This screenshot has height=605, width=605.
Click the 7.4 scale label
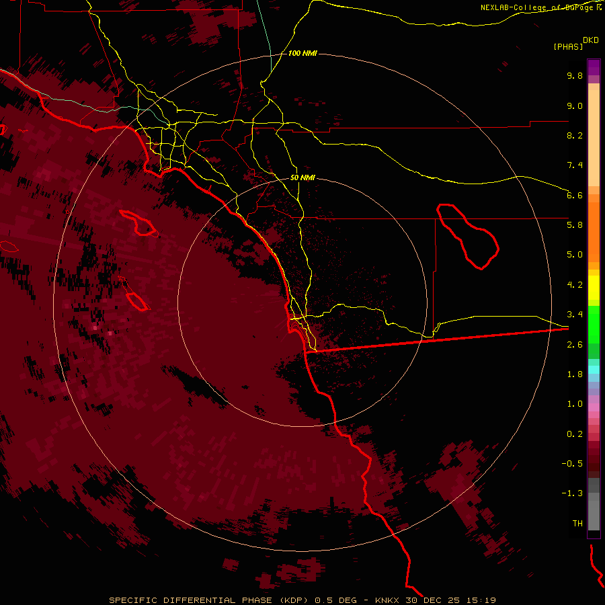pos(575,165)
